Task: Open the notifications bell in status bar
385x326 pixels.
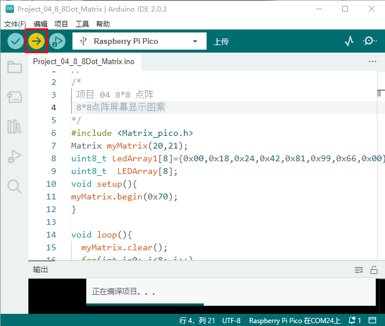Action: click(x=354, y=320)
